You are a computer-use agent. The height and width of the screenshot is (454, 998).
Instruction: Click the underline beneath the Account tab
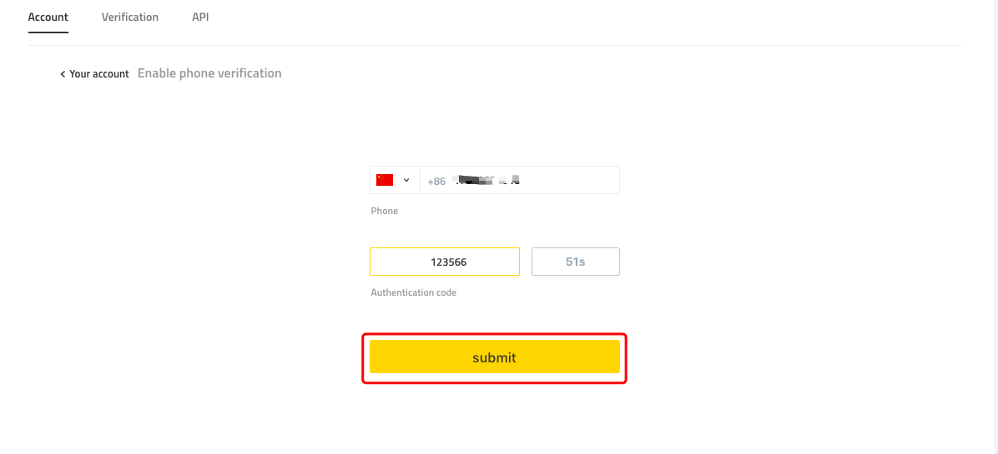tap(48, 32)
